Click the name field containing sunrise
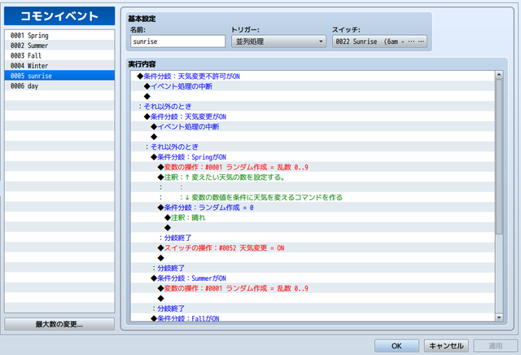Image resolution: width=521 pixels, height=355 pixels. coord(177,42)
